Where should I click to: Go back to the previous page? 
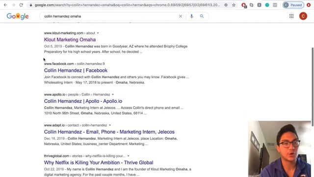(5, 5)
